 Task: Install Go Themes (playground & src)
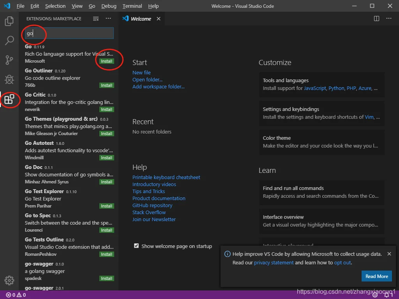tap(107, 134)
